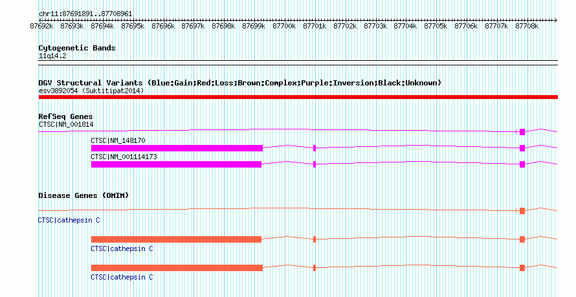Click the red esv3892054 loss variant bar
576x297 pixels.
tap(298, 97)
